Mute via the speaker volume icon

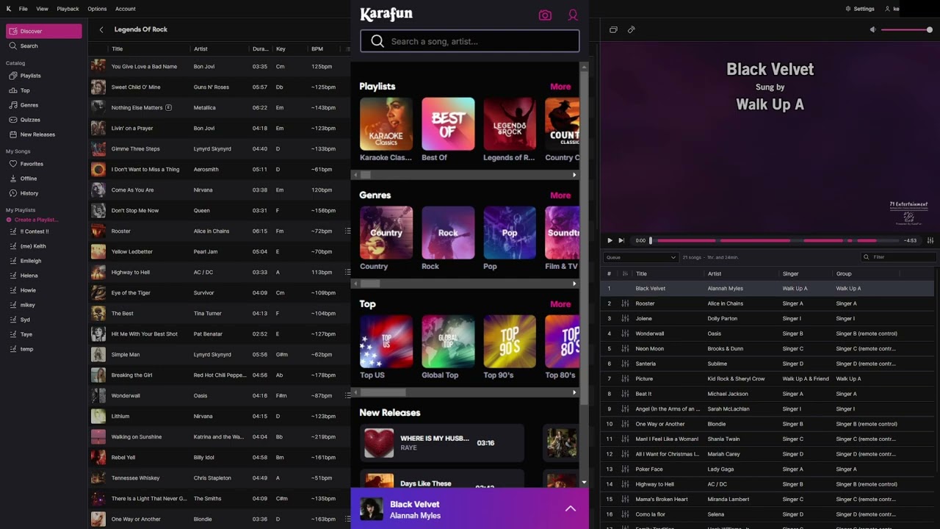[872, 29]
